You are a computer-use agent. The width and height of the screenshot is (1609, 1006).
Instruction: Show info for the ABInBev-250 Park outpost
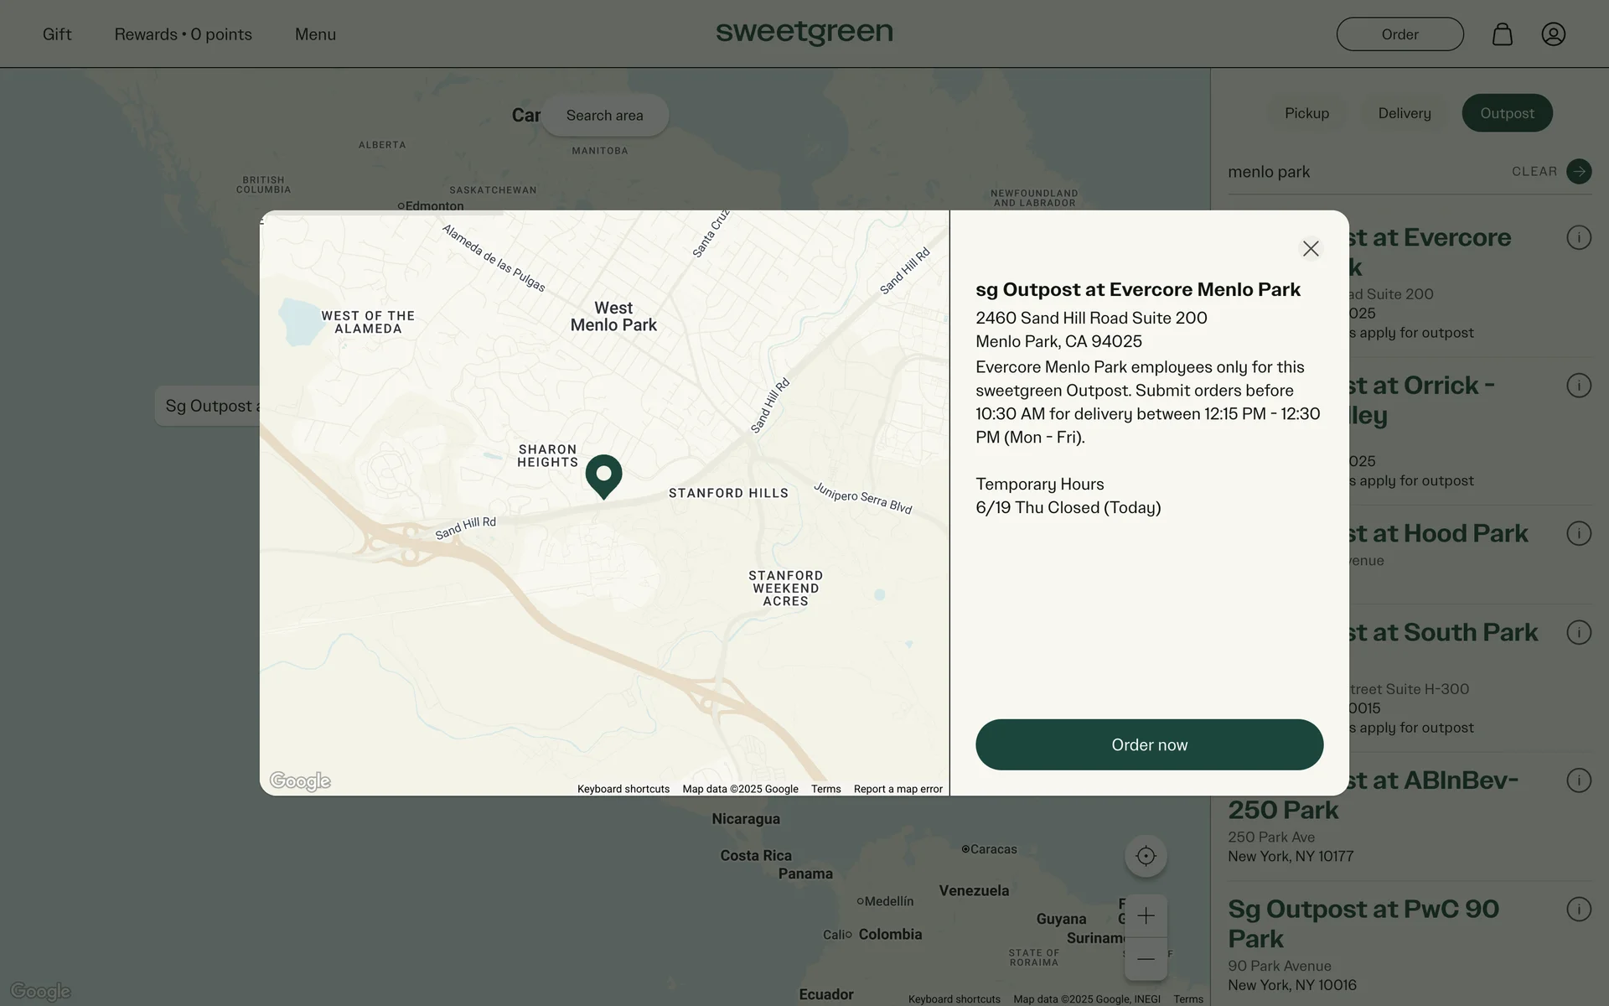[1579, 780]
